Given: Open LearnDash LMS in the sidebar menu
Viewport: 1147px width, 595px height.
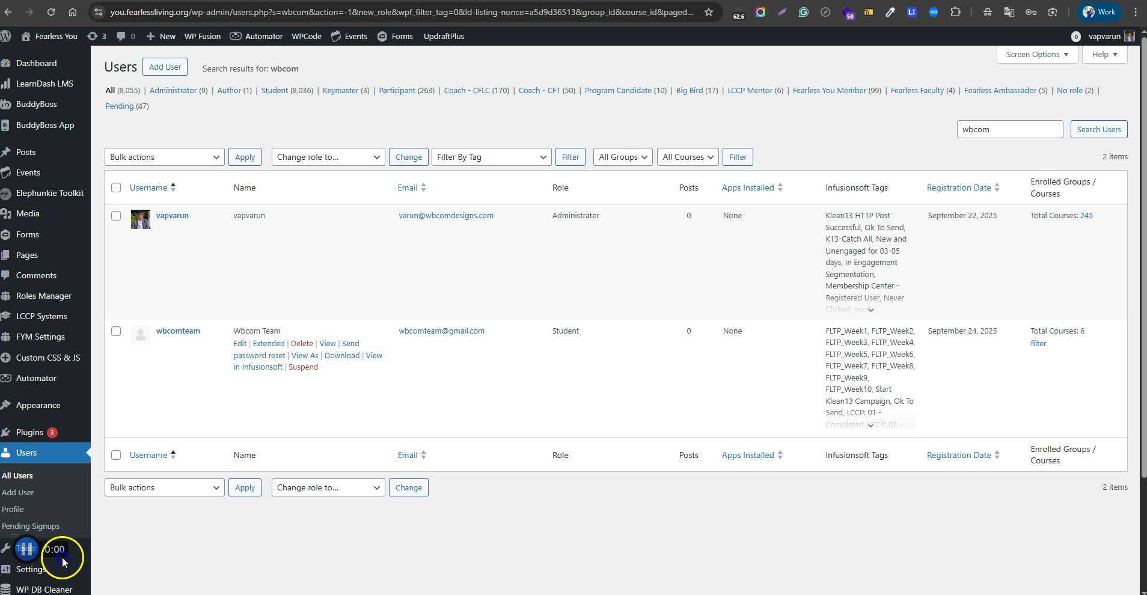Looking at the screenshot, I should 44,84.
